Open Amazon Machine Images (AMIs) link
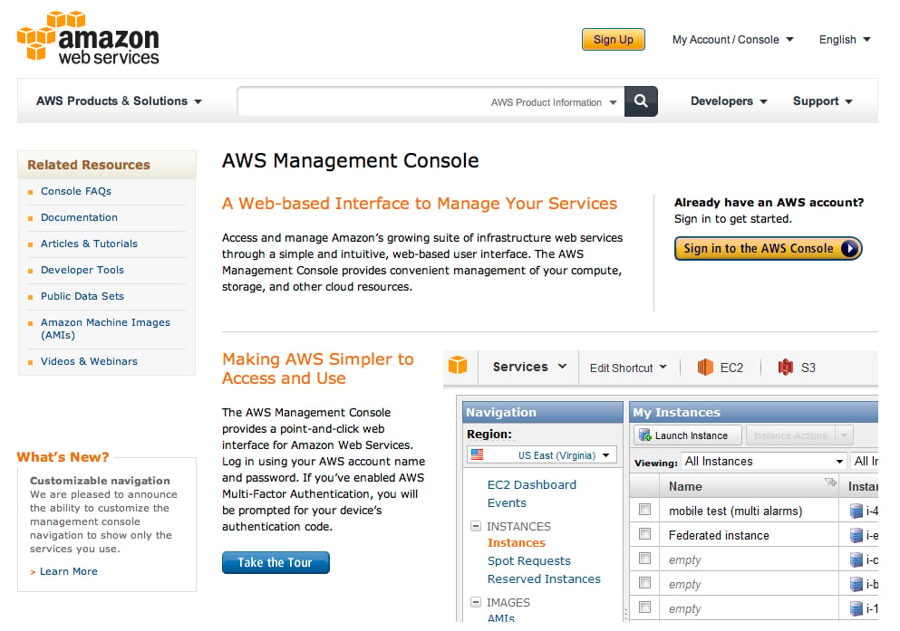Screen dimensions: 900x631 click(105, 329)
